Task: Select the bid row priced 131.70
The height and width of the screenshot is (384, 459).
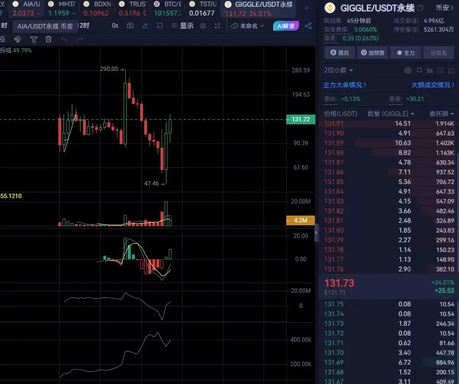Action: pos(389,352)
